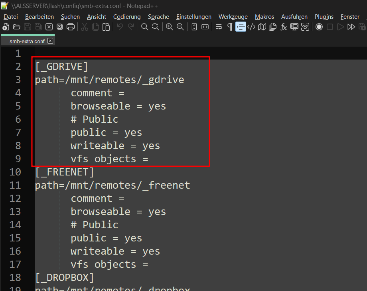367x291 pixels.
Task: Click monitoring tail eye icon
Action: 305,27
